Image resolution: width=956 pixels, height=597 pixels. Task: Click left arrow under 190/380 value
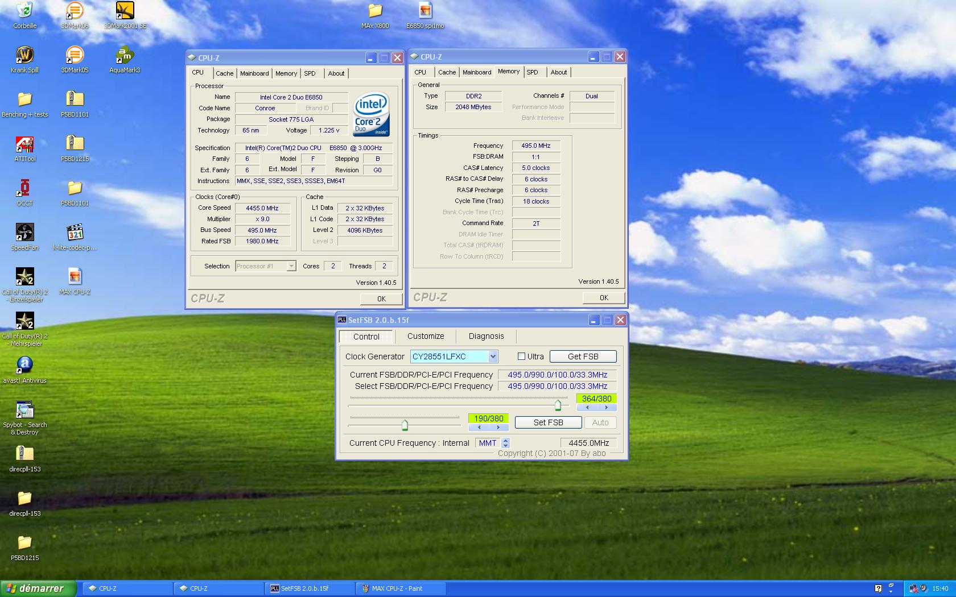point(479,427)
